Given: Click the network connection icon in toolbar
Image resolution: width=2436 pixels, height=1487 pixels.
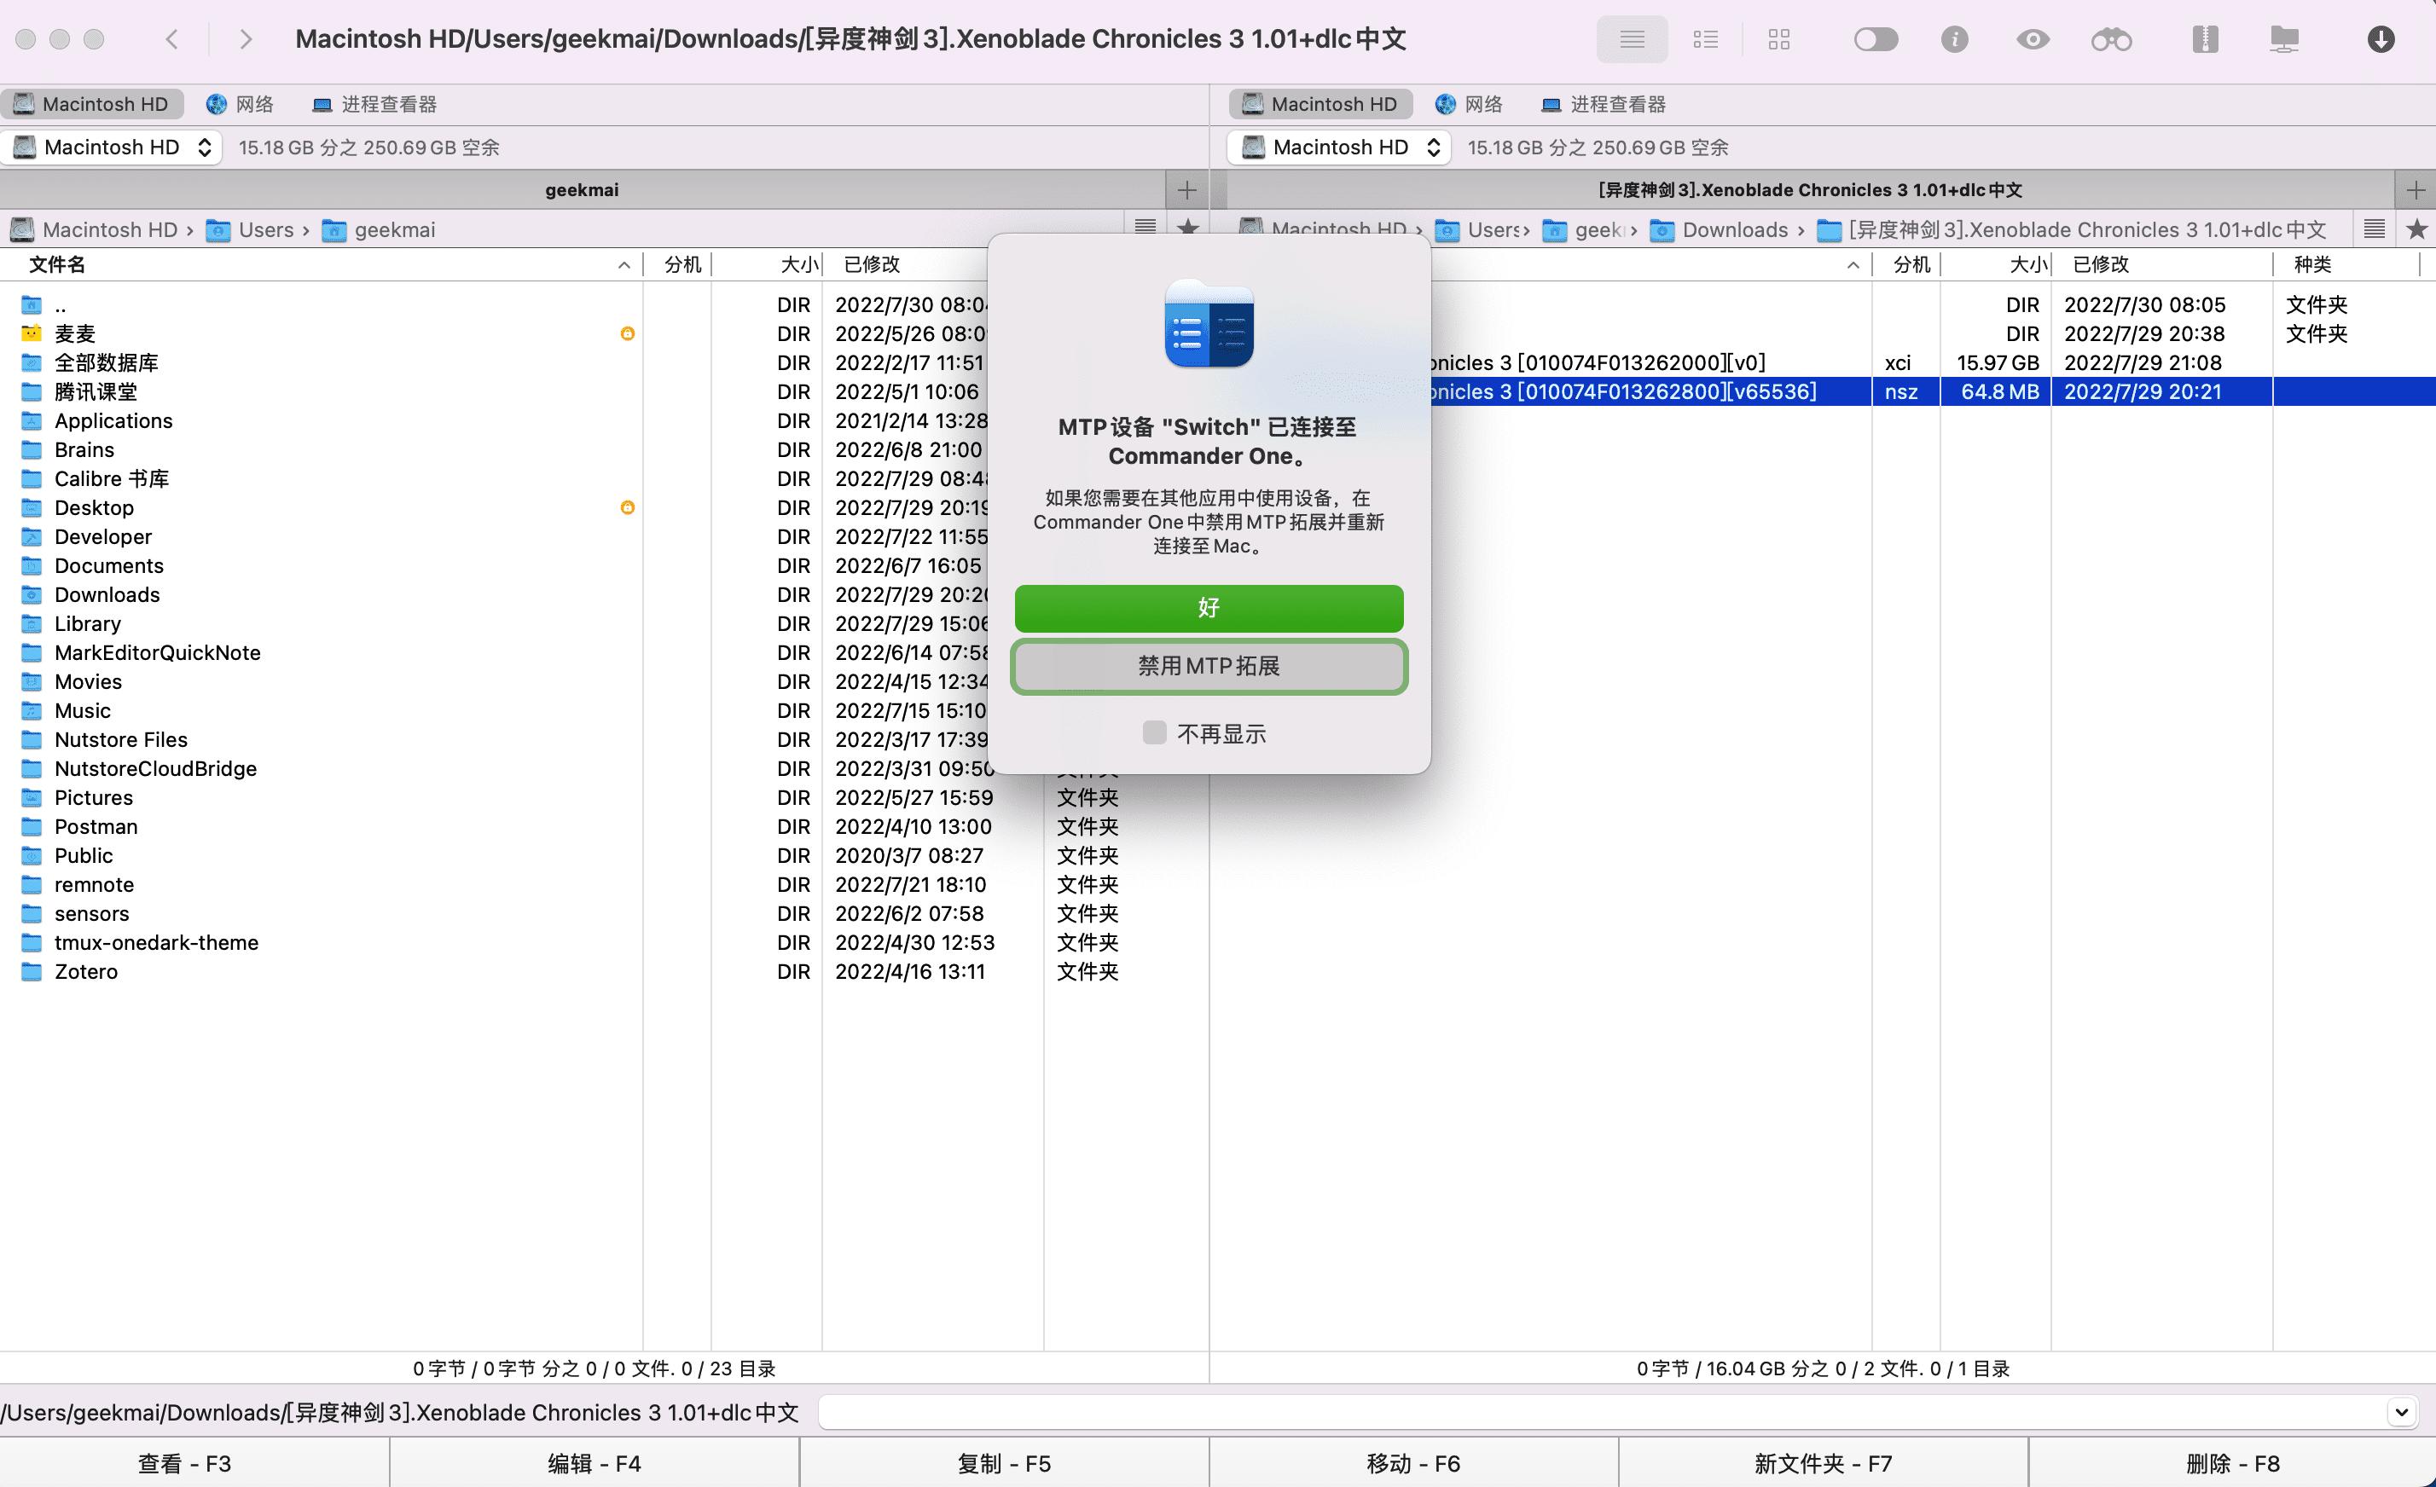Looking at the screenshot, I should coord(2284,39).
